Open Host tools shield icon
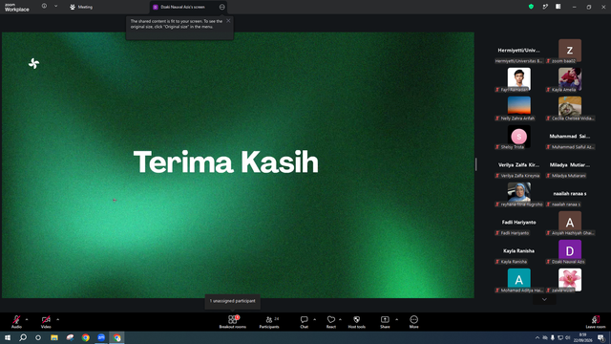Viewport: 611px width, 344px height. [x=356, y=322]
